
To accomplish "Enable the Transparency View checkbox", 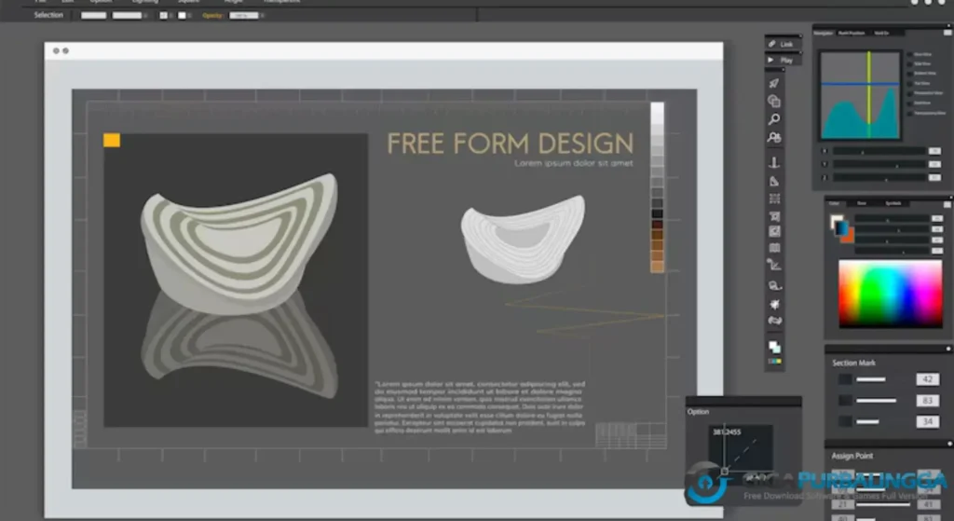I will pos(909,113).
